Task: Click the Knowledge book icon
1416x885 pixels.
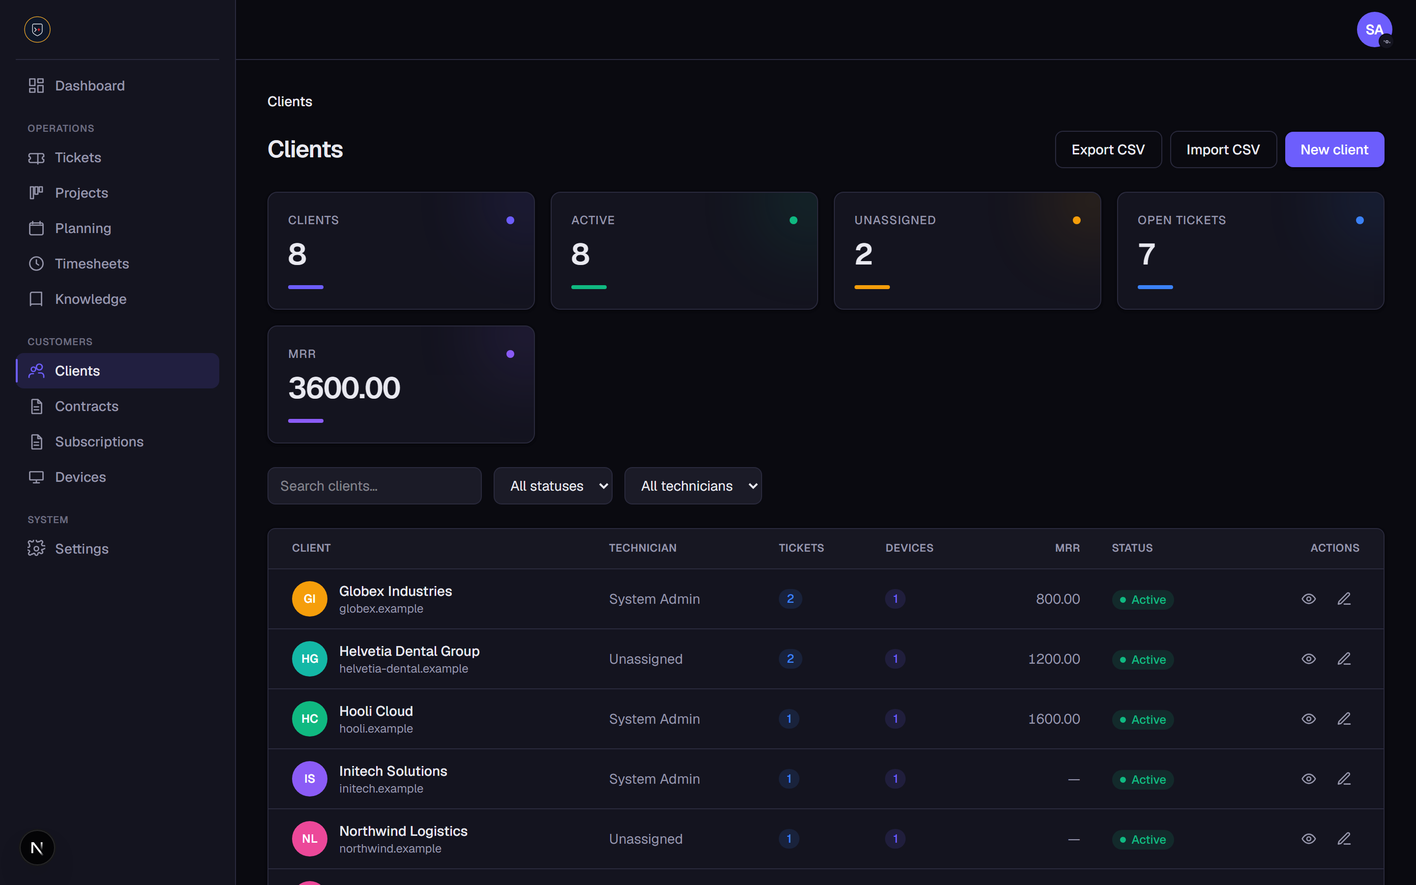Action: pyautogui.click(x=36, y=299)
